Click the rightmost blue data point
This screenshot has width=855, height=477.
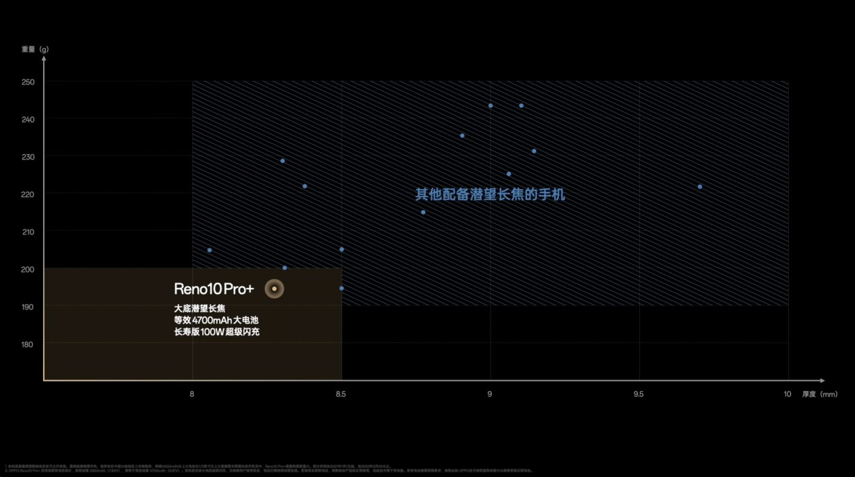700,186
